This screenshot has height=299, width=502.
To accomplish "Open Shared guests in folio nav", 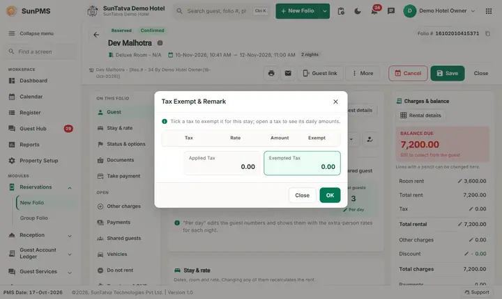I will click(124, 239).
